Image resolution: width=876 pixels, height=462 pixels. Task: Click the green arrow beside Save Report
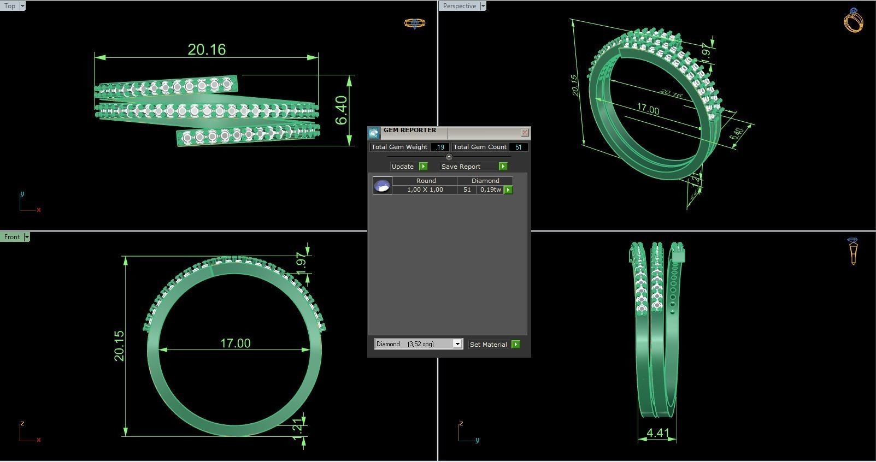[x=503, y=166]
